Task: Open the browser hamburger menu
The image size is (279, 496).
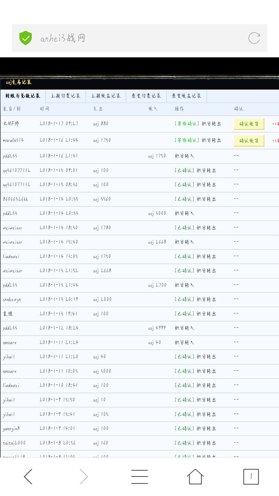Action: 139,477
